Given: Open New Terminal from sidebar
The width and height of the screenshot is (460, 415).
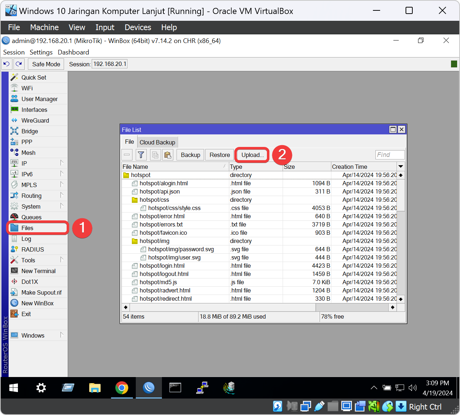Looking at the screenshot, I should 38,271.
